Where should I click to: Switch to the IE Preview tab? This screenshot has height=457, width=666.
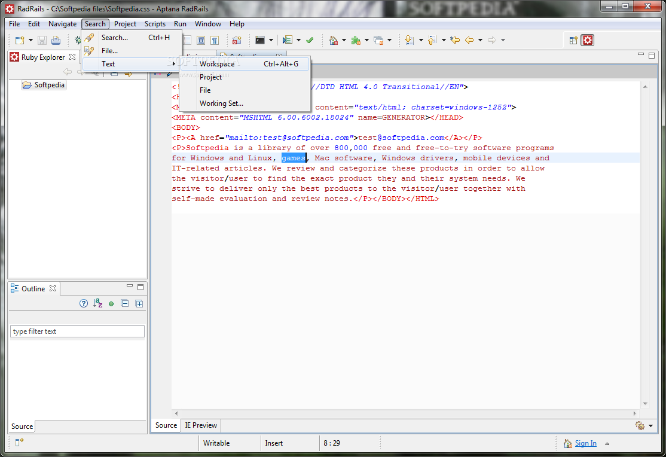click(x=201, y=425)
